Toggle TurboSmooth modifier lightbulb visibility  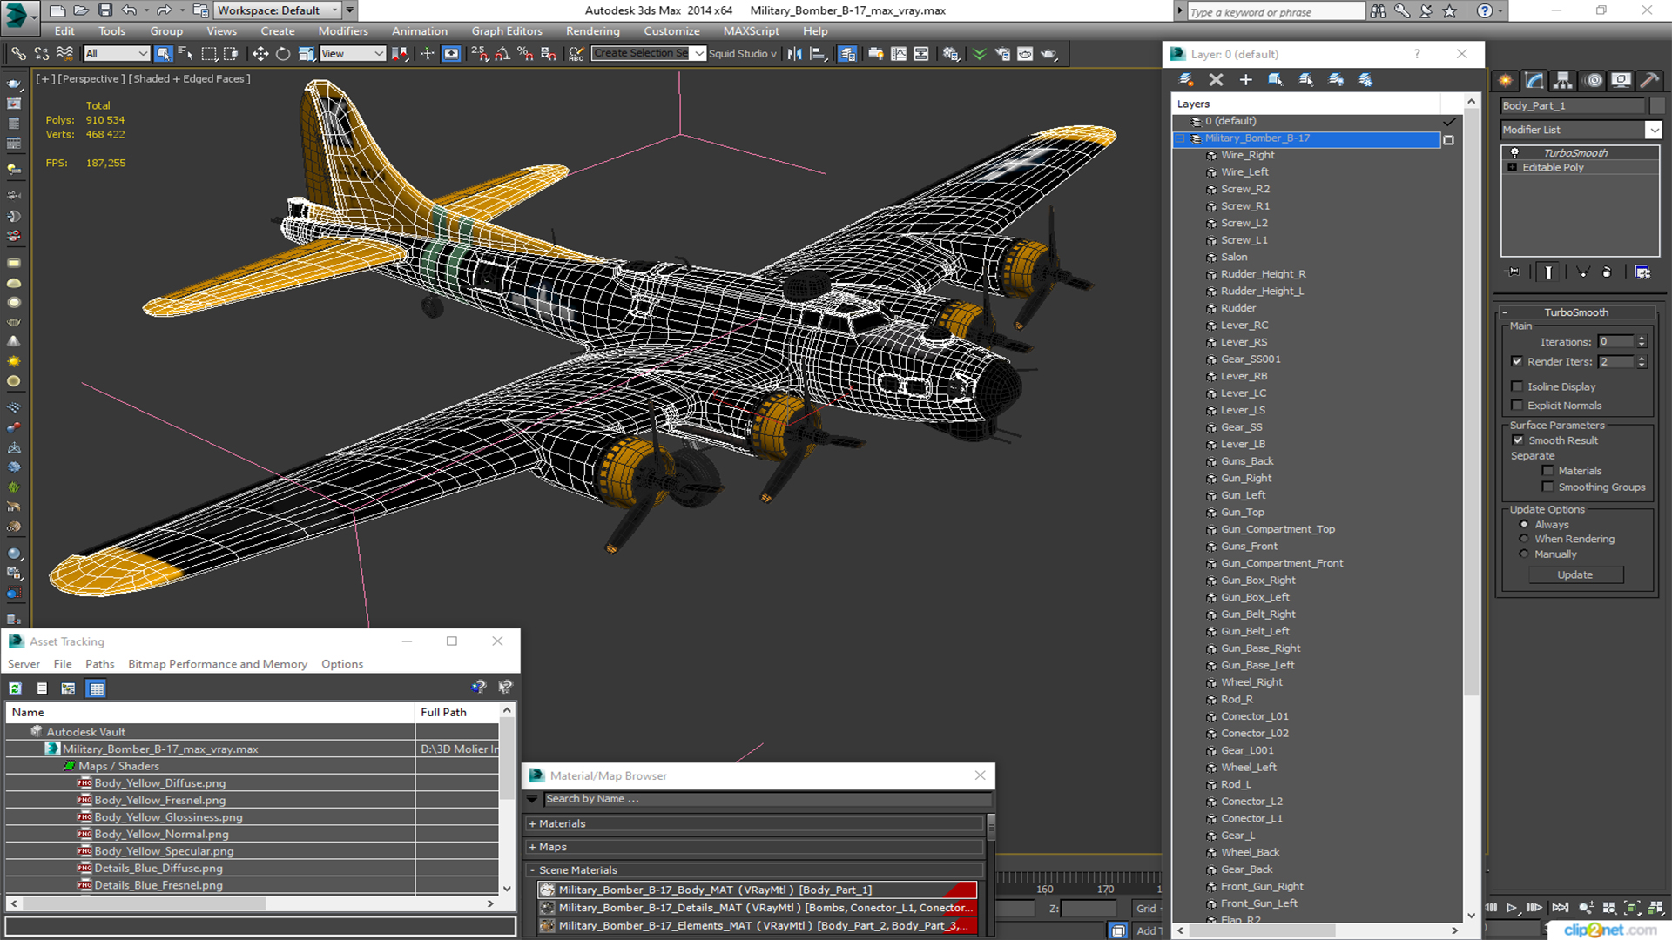click(x=1514, y=153)
